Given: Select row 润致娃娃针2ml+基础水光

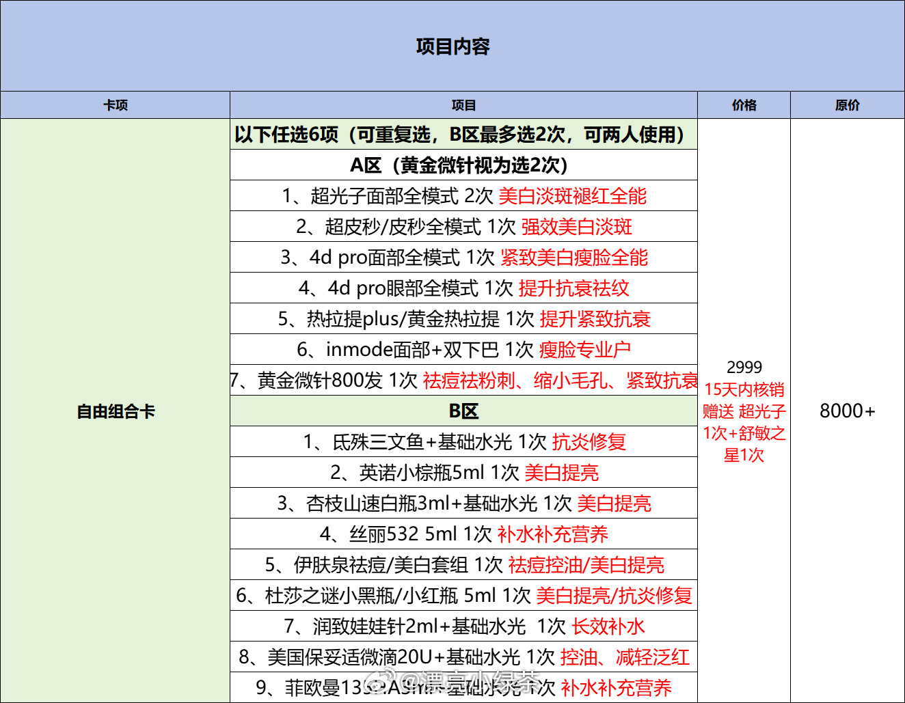Looking at the screenshot, I should [x=463, y=626].
